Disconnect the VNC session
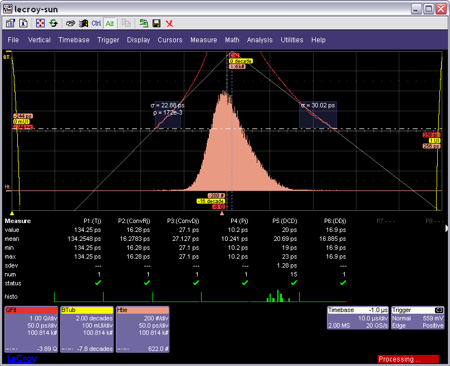This screenshot has height=366, width=450. pos(170,23)
